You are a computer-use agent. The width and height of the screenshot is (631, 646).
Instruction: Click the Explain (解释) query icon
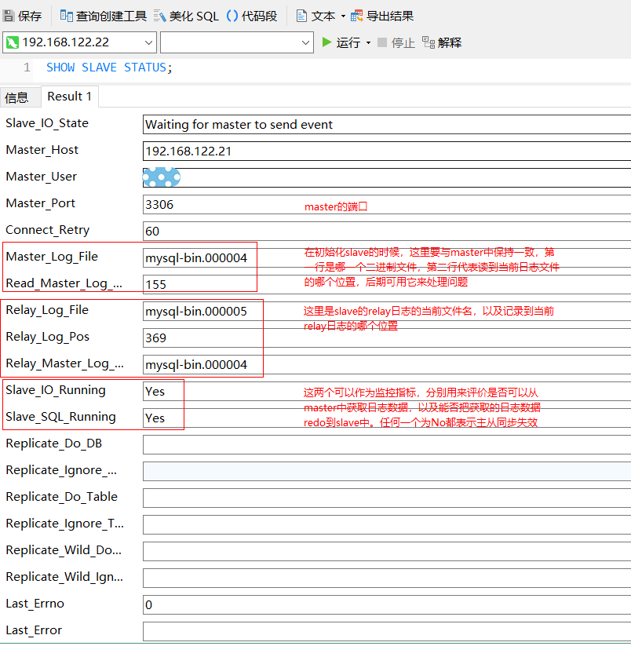429,42
